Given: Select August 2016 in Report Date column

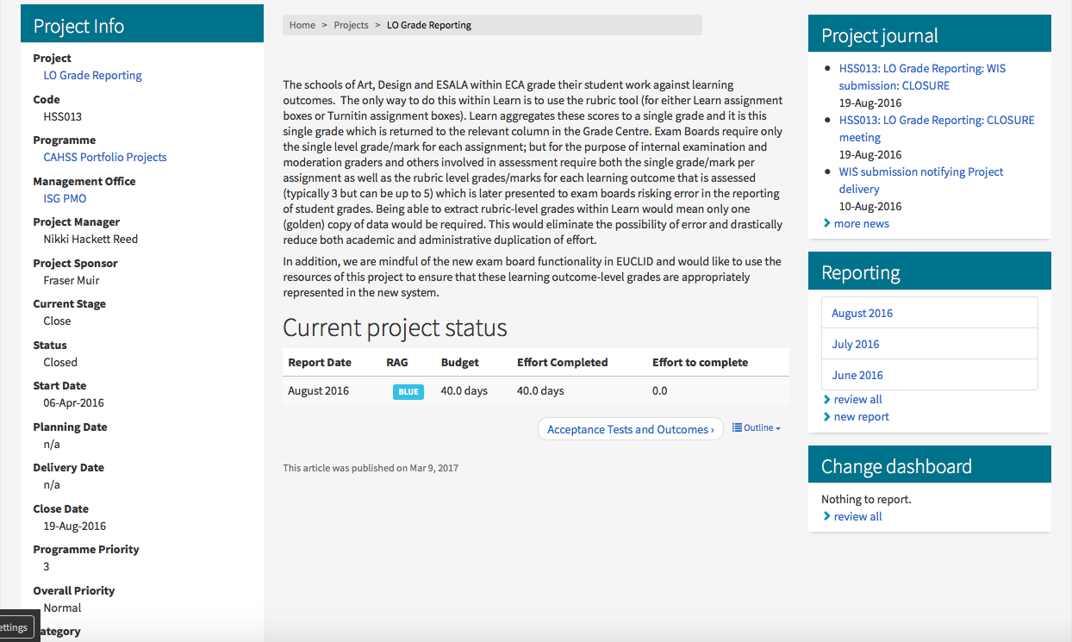Looking at the screenshot, I should click(319, 390).
